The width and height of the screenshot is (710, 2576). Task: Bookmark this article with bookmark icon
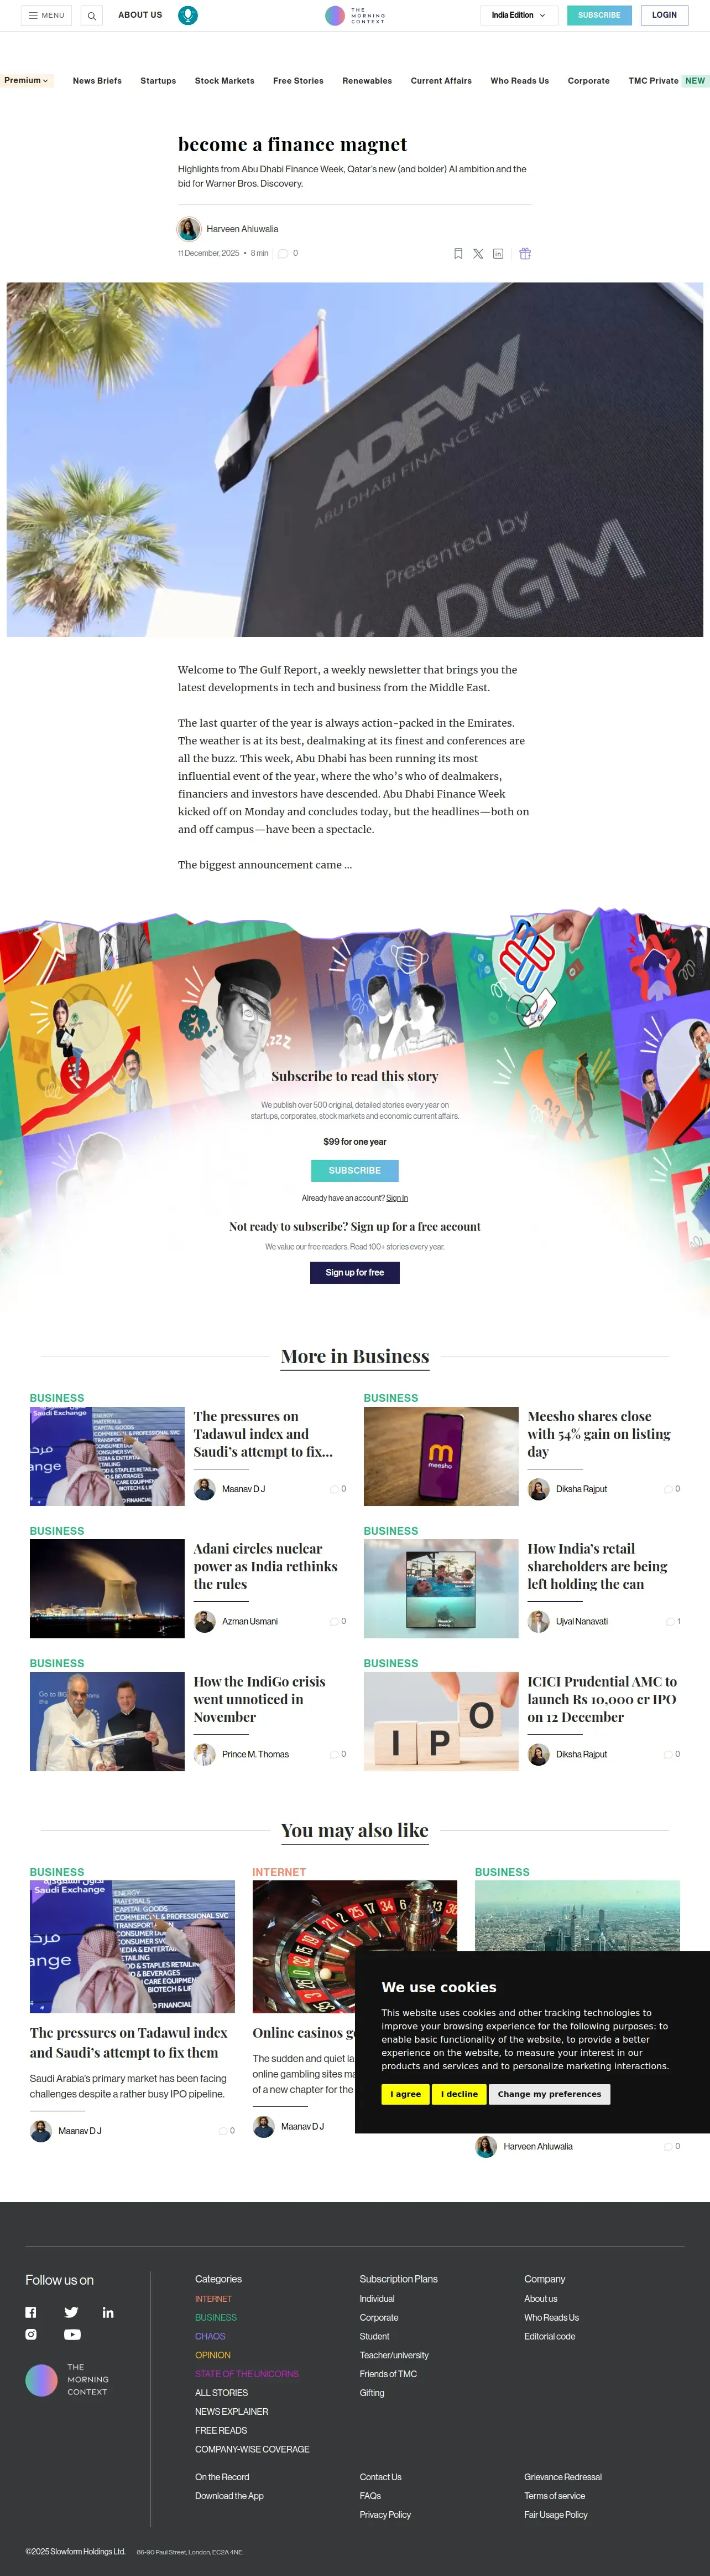coord(458,254)
